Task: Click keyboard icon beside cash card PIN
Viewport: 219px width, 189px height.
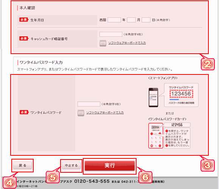Action: pyautogui.click(x=103, y=43)
